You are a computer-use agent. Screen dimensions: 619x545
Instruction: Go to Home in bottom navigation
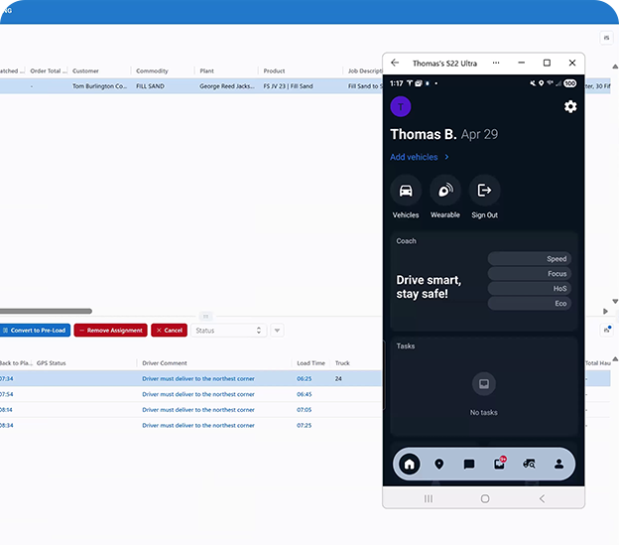pos(410,464)
